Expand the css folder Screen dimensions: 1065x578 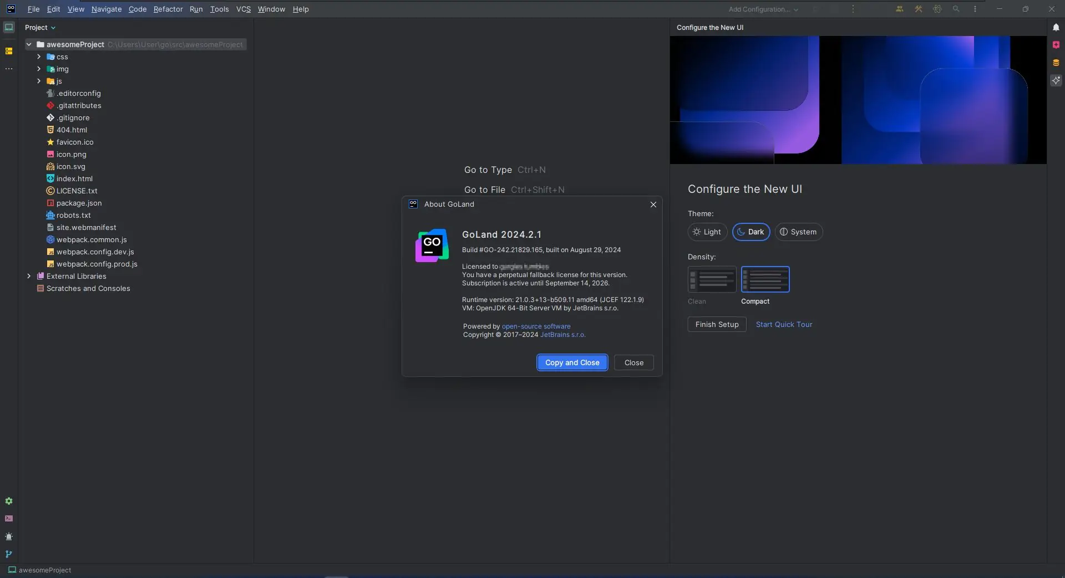(x=39, y=57)
